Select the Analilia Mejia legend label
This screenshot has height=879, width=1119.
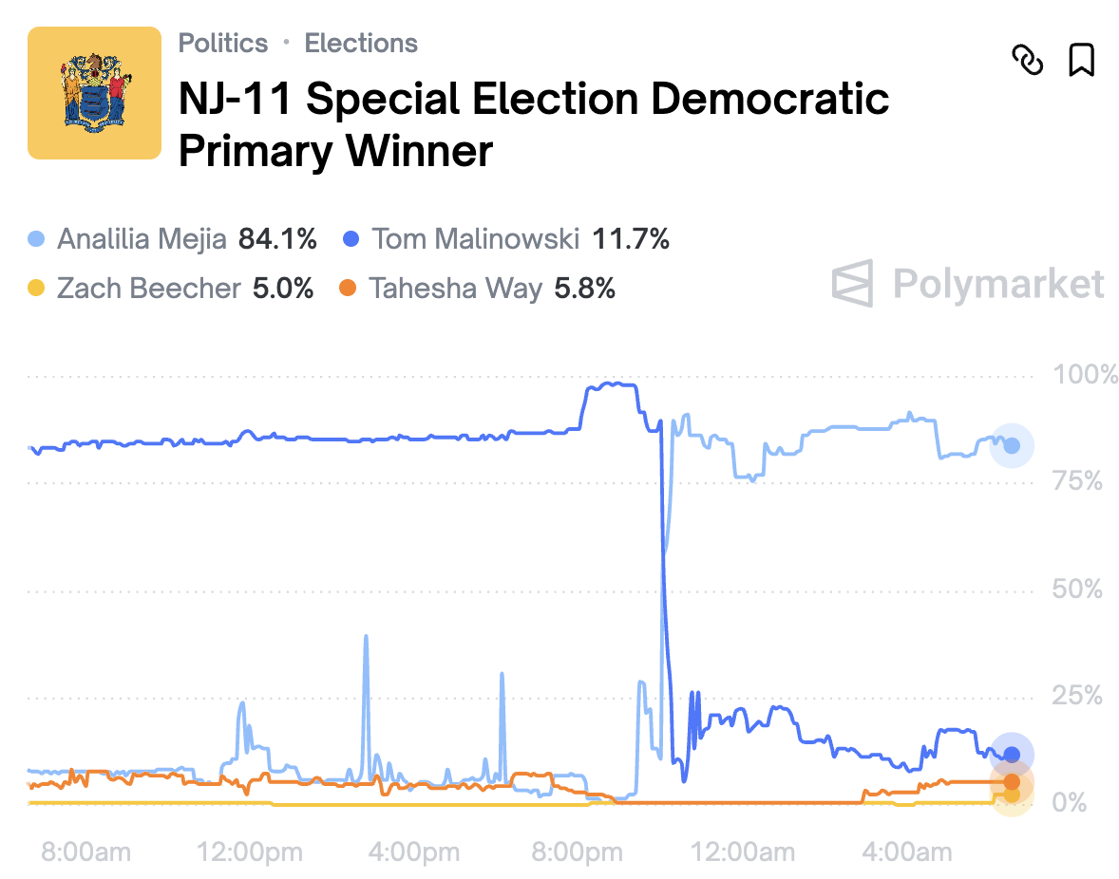[x=142, y=239]
